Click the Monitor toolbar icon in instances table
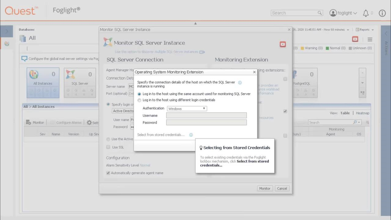 pos(28,123)
